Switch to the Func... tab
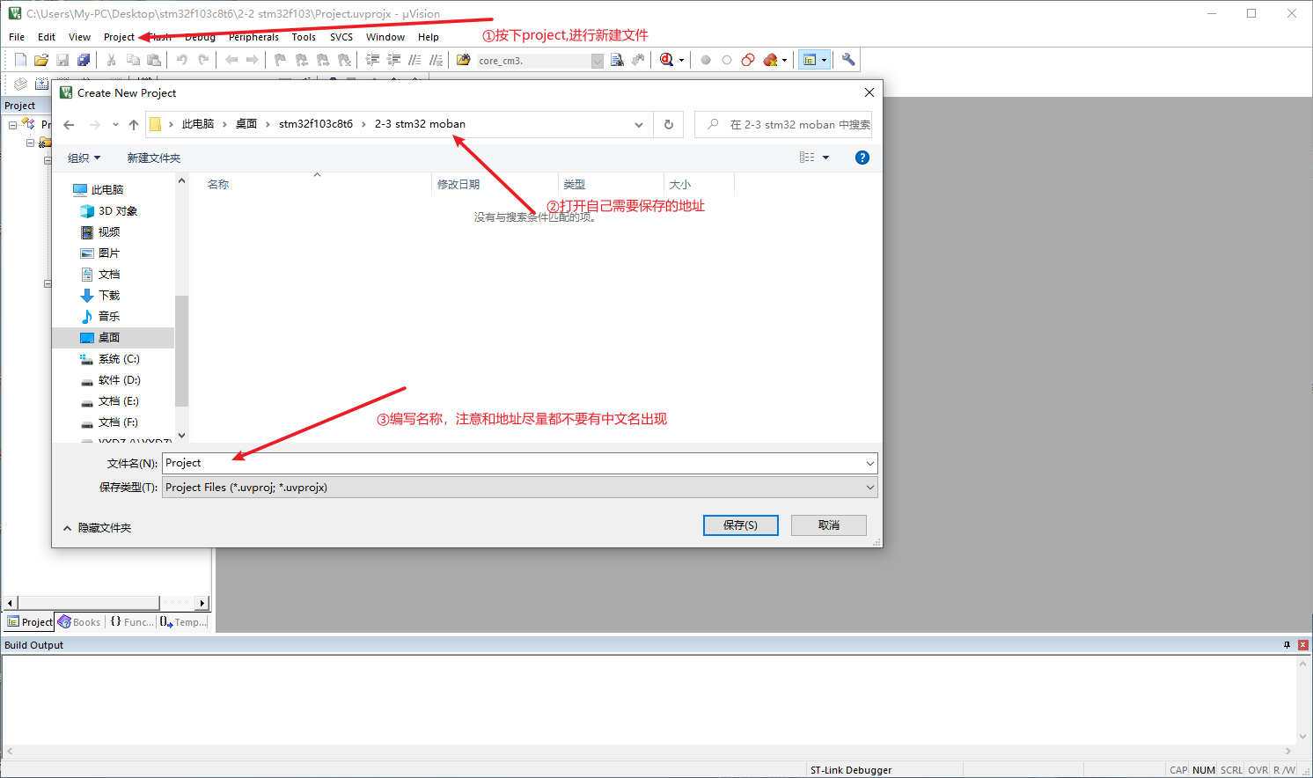The height and width of the screenshot is (778, 1313). 132,622
